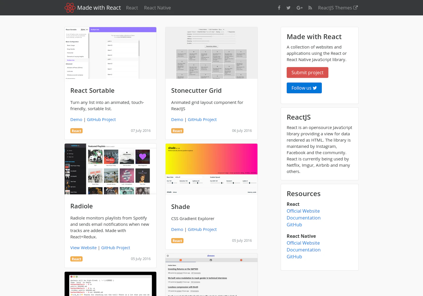Select the React nav item

(132, 8)
